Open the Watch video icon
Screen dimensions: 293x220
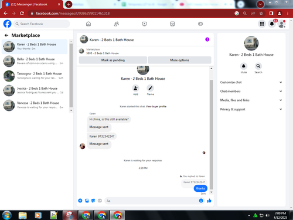[144, 24]
